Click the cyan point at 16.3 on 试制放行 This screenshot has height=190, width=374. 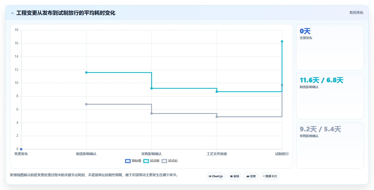click(282, 41)
